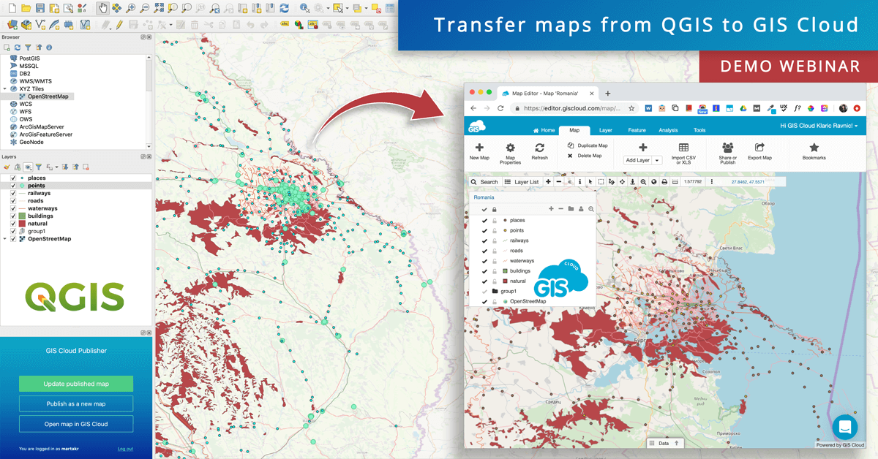Screen dimensions: 878x459
Task: Switch to the Feature tab in GIS Cloud
Action: click(637, 130)
